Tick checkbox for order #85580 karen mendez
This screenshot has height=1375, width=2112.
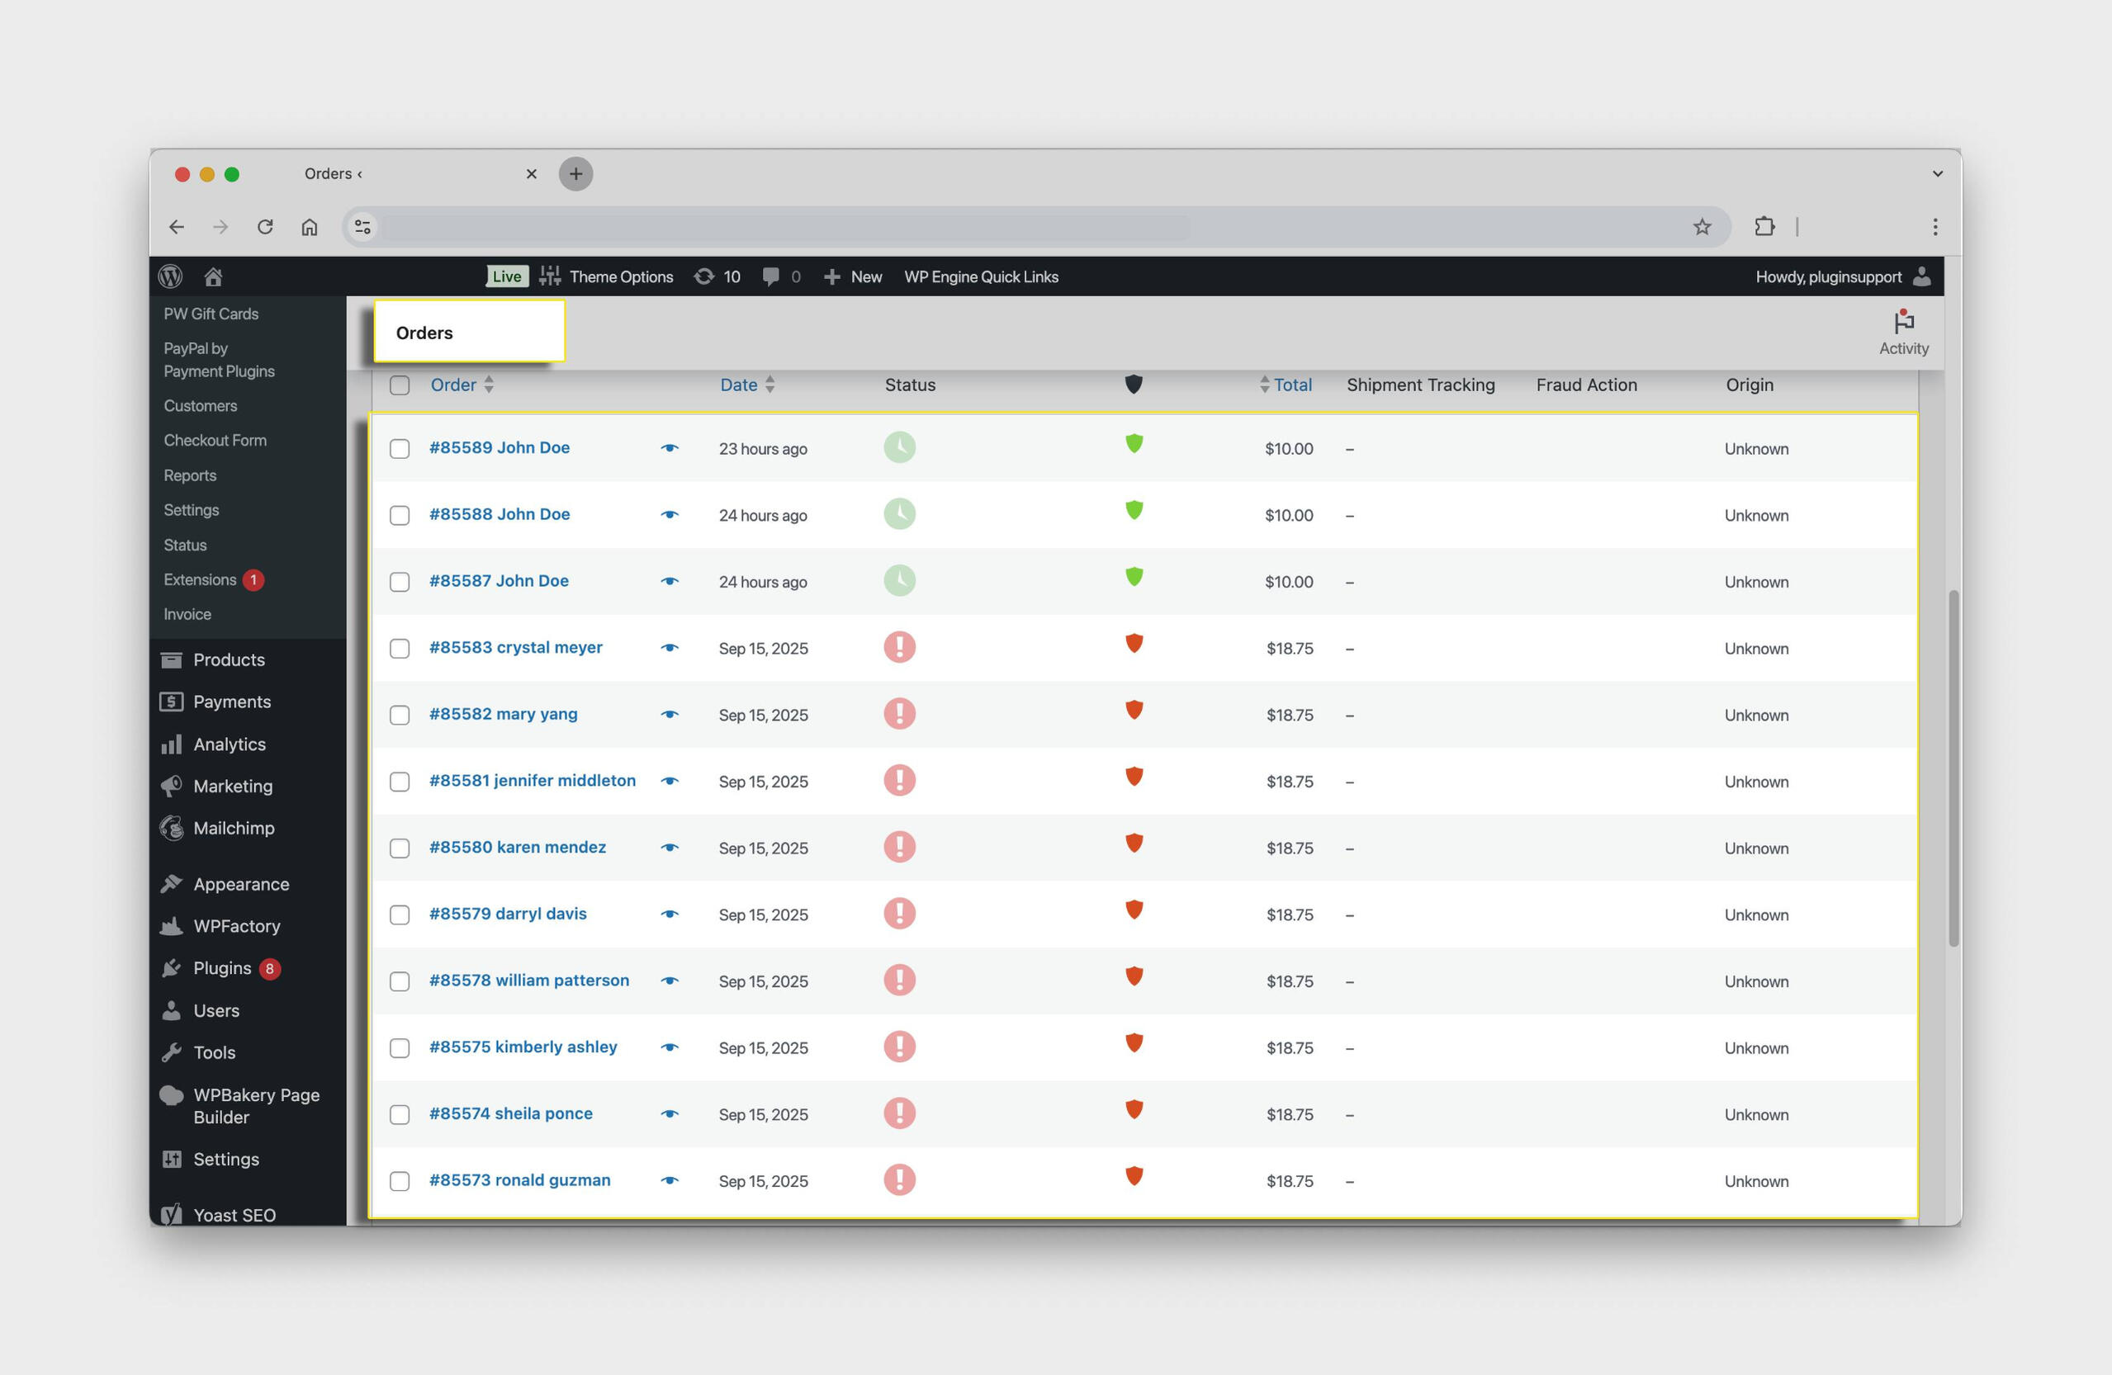point(400,848)
